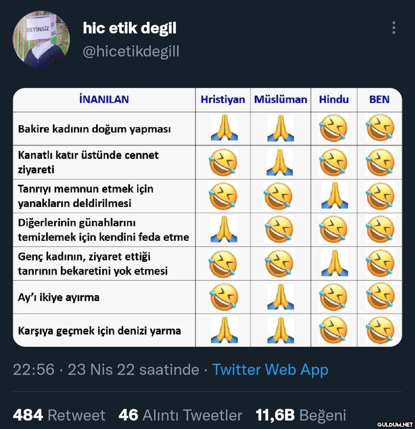Click praying hands in Hindu yanakların deldirilmesi row
The image size is (415, 429).
coord(334,195)
